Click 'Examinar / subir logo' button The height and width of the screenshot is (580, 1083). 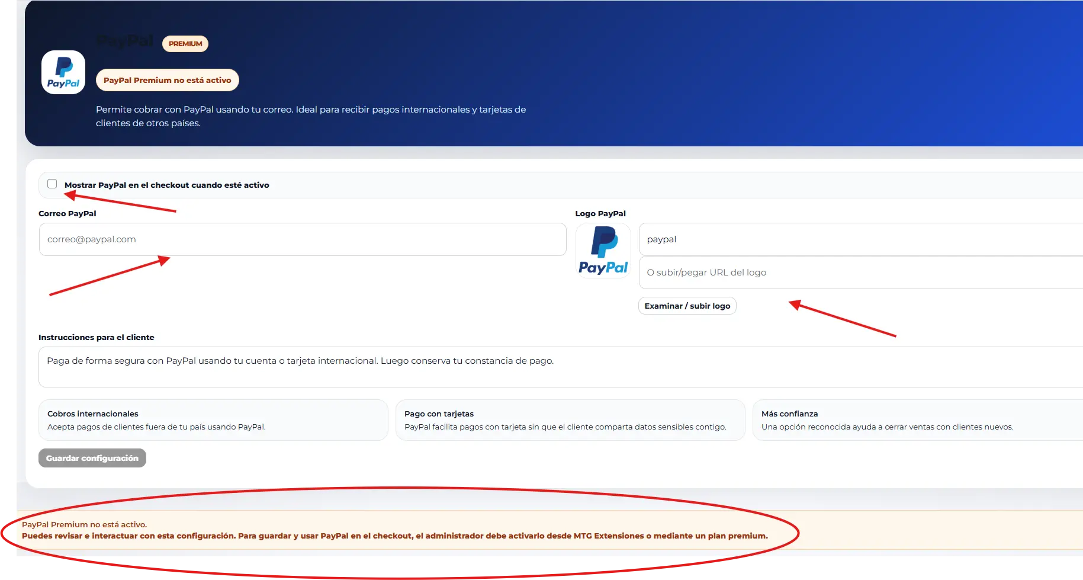pos(687,306)
